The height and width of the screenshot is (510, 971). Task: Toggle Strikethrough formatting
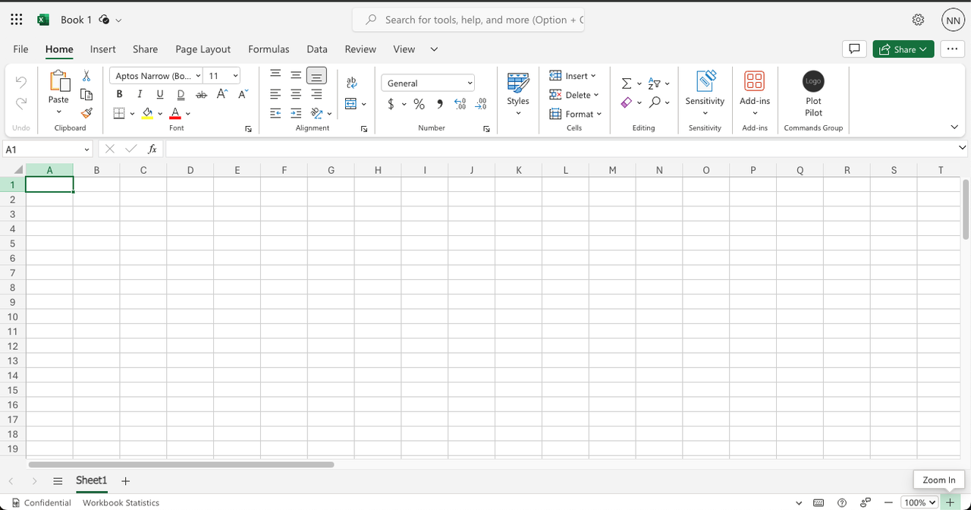pos(201,94)
